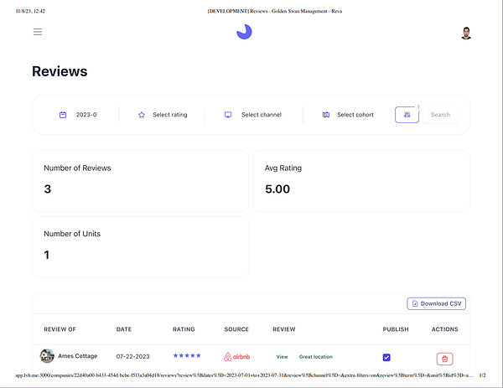Uncheck the Publish checkbox for Ames Cottage
The width and height of the screenshot is (503, 388).
(x=386, y=357)
